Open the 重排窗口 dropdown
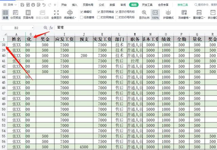This screenshot has width=217, height=150. click(x=204, y=18)
